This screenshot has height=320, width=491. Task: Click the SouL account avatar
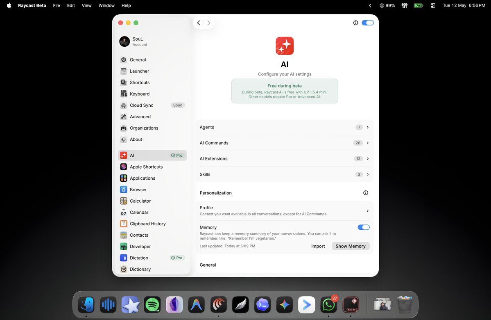(x=124, y=41)
